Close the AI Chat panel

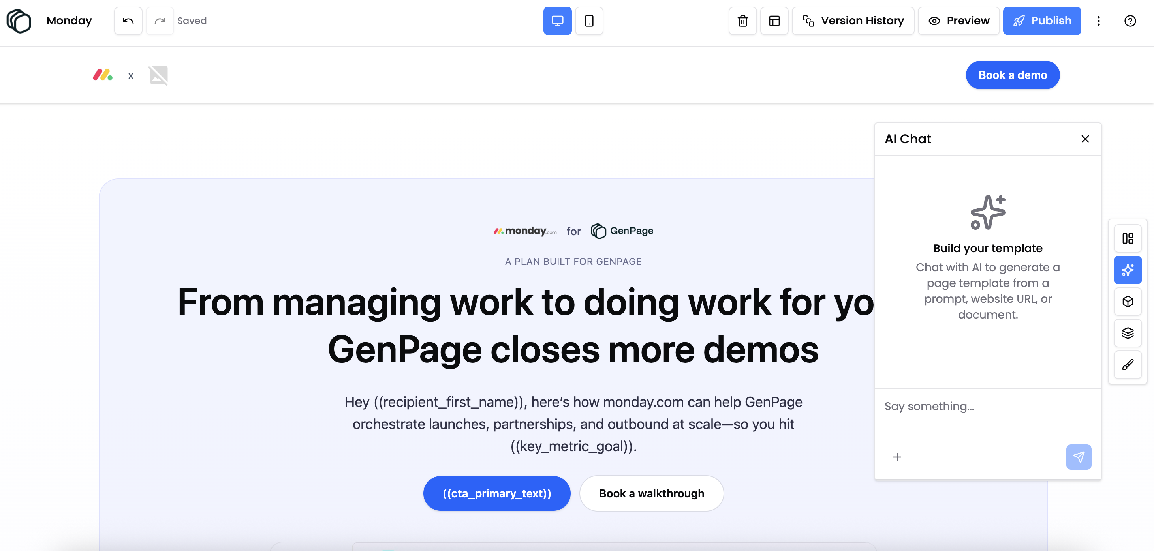coord(1085,139)
